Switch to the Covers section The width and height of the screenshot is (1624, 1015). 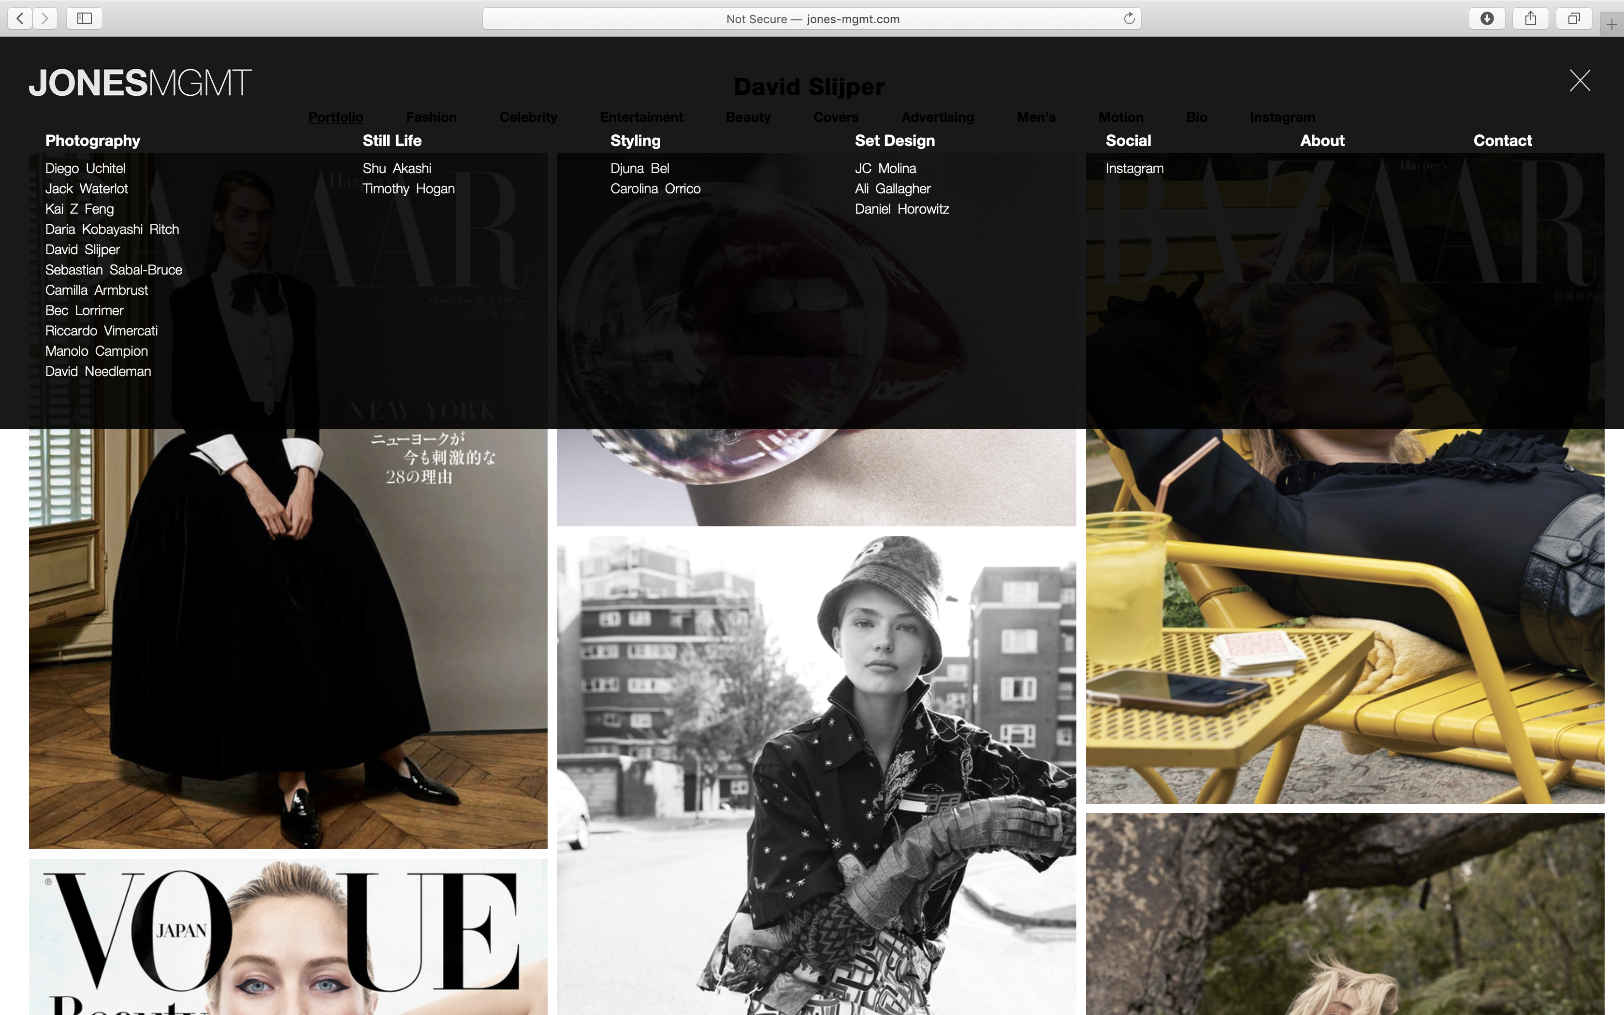click(836, 117)
